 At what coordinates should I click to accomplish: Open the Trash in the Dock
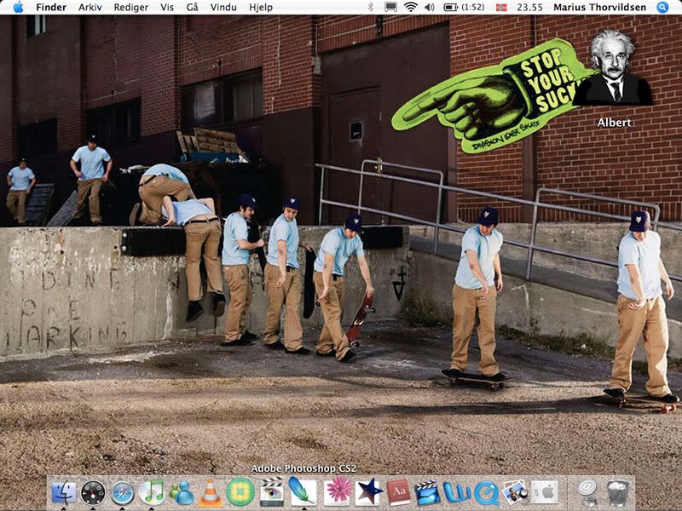617,492
